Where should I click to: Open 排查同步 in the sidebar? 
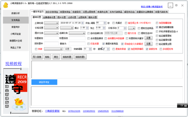coord(16,27)
